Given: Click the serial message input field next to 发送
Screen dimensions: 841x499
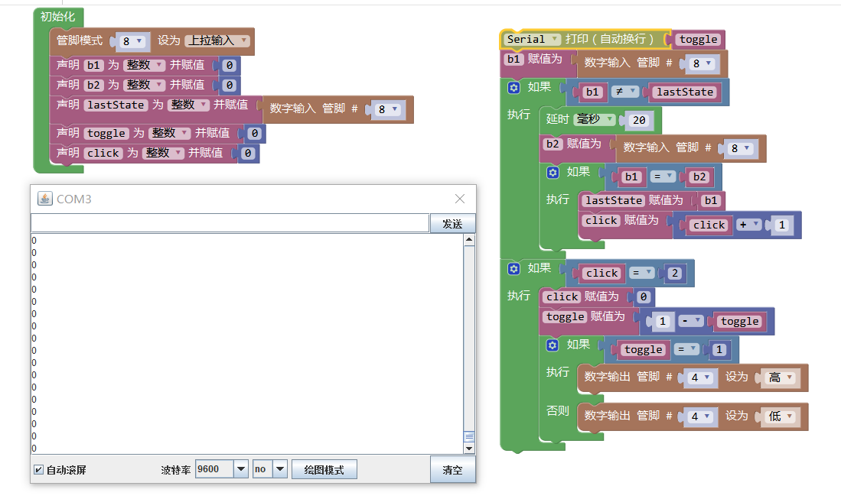Looking at the screenshot, I should coord(230,223).
